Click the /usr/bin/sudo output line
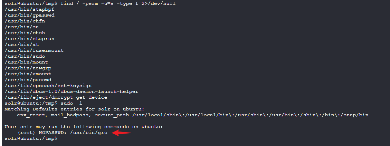Screen dimensions: 390x146 [25, 56]
